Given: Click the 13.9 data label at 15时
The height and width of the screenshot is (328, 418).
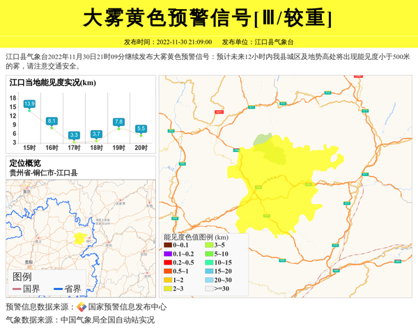Looking at the screenshot, I should (29, 104).
